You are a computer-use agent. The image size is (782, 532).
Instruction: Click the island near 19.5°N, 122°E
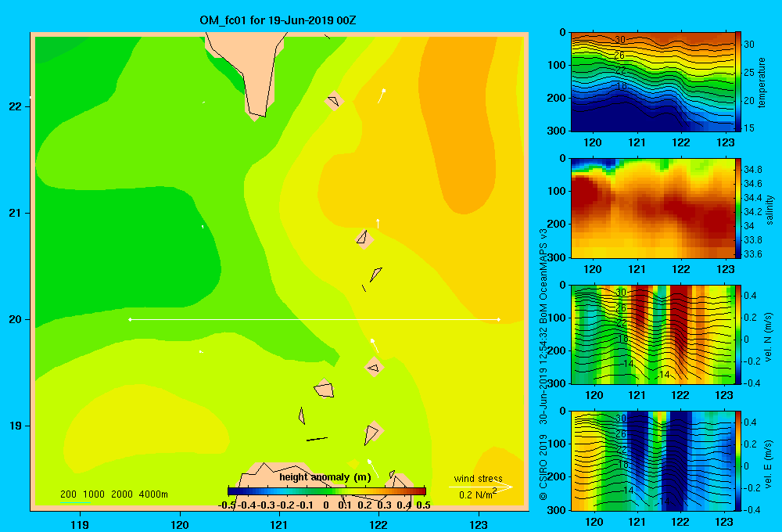click(x=374, y=367)
